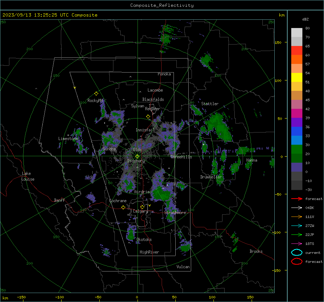Click the Drumheller map label
The width and height of the screenshot is (324, 302).
click(x=211, y=177)
